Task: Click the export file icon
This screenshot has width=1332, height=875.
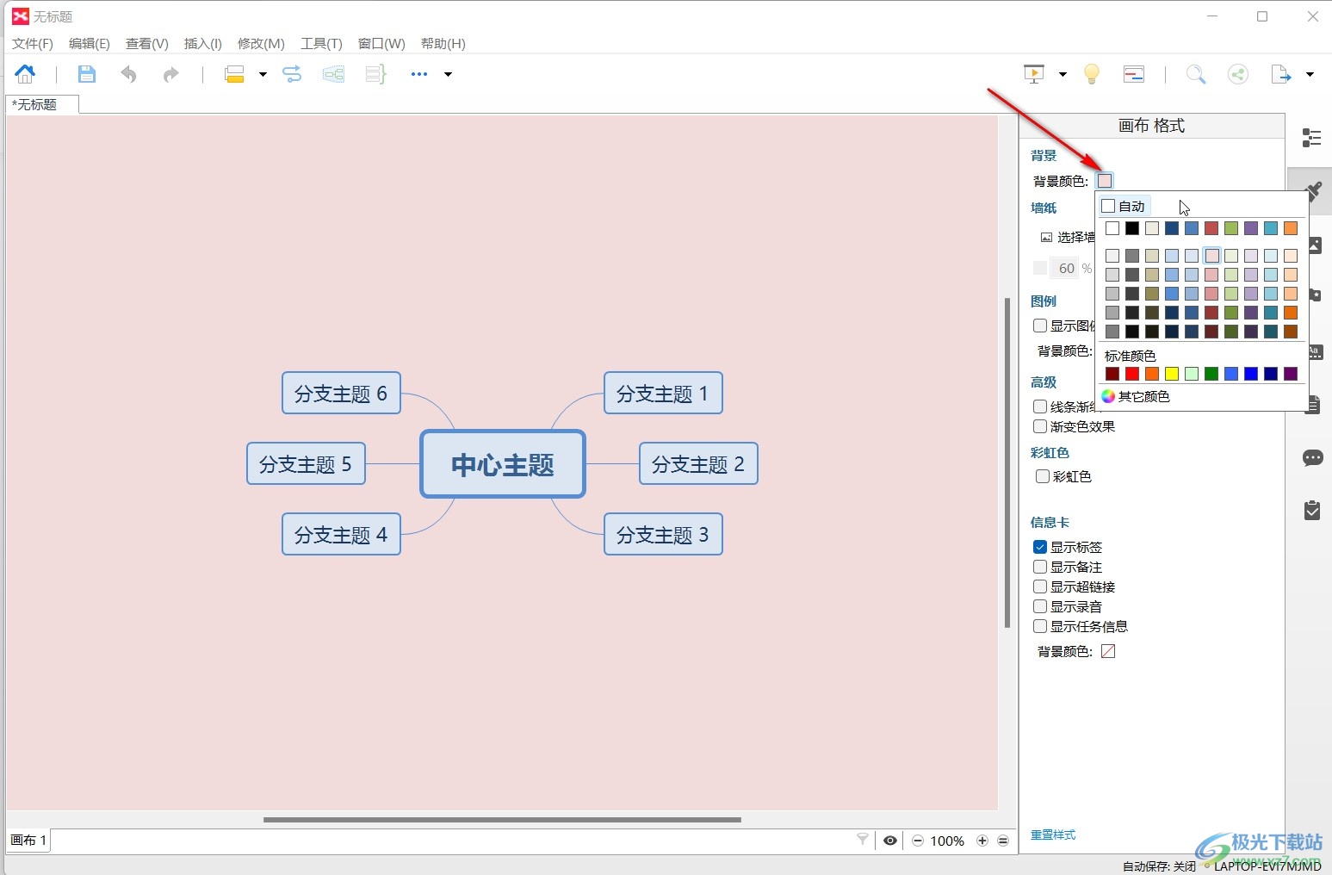Action: point(1281,74)
